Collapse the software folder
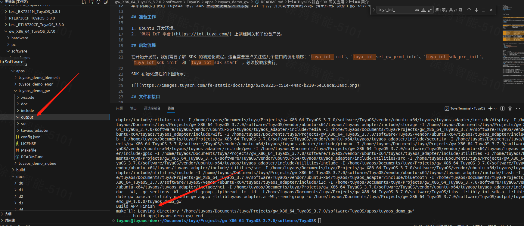 click(55, 51)
